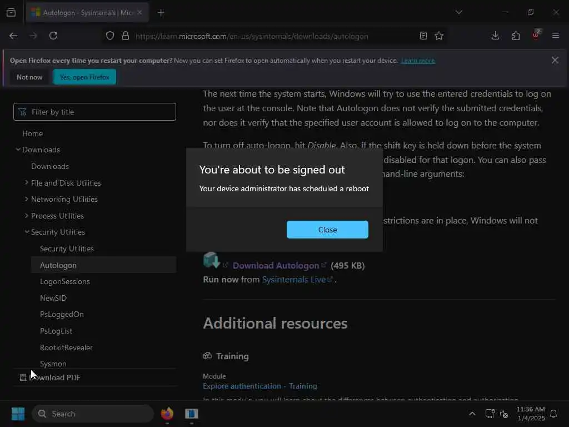Viewport: 569px width, 427px height.
Task: Click the network status tray icon
Action: 490,414
